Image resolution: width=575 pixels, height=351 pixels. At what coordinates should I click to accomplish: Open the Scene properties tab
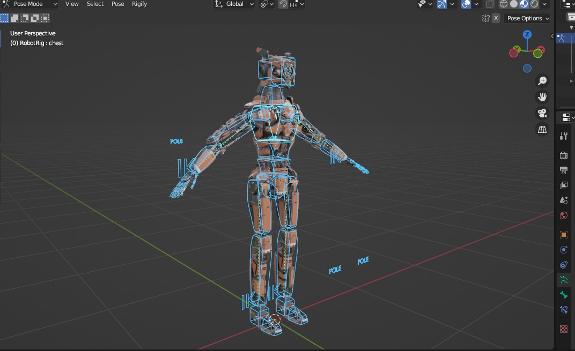pos(564,200)
